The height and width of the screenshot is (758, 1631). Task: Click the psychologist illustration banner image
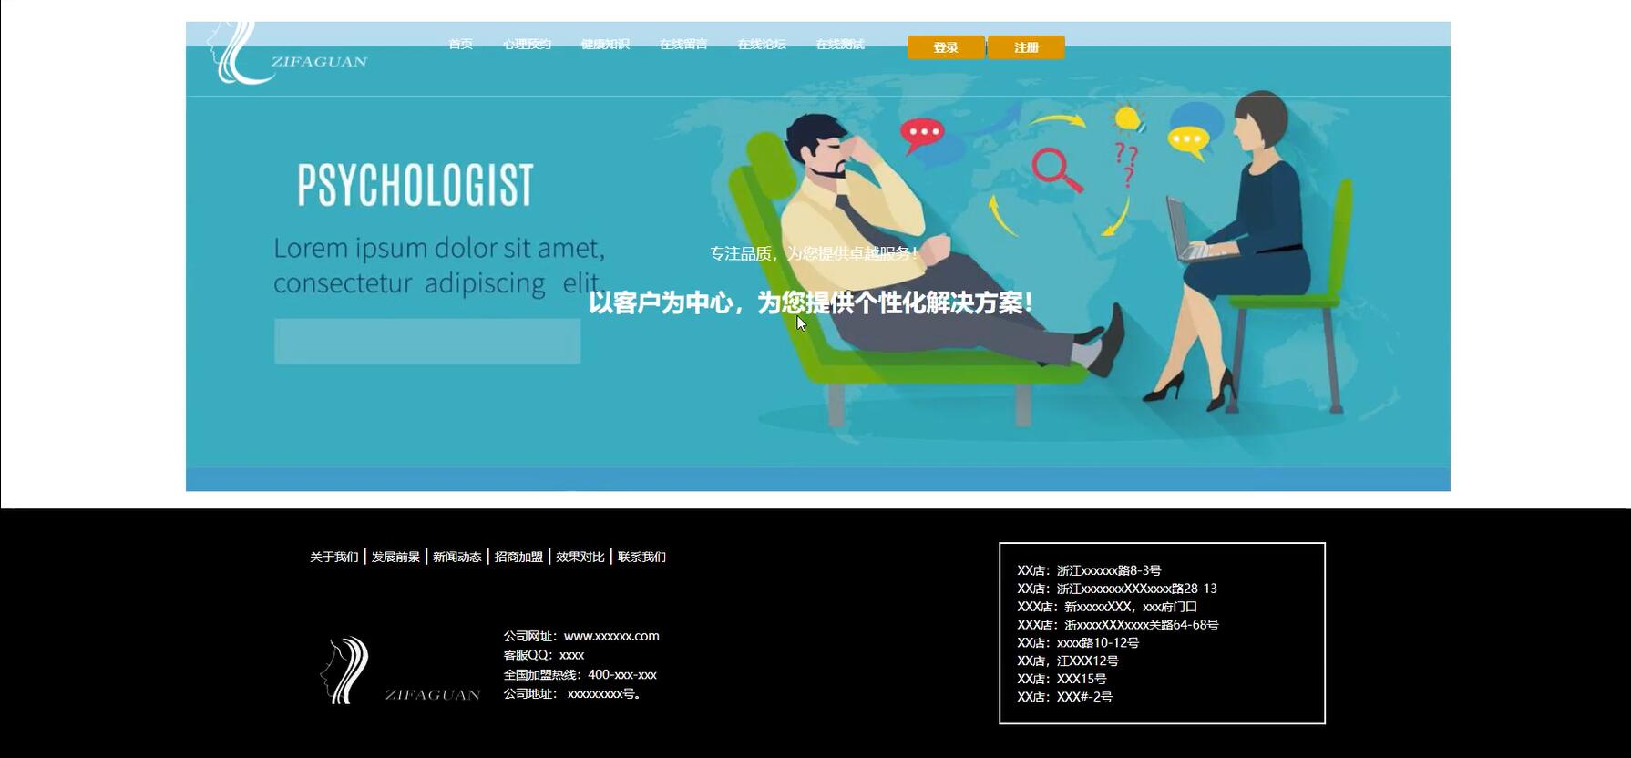(818, 256)
